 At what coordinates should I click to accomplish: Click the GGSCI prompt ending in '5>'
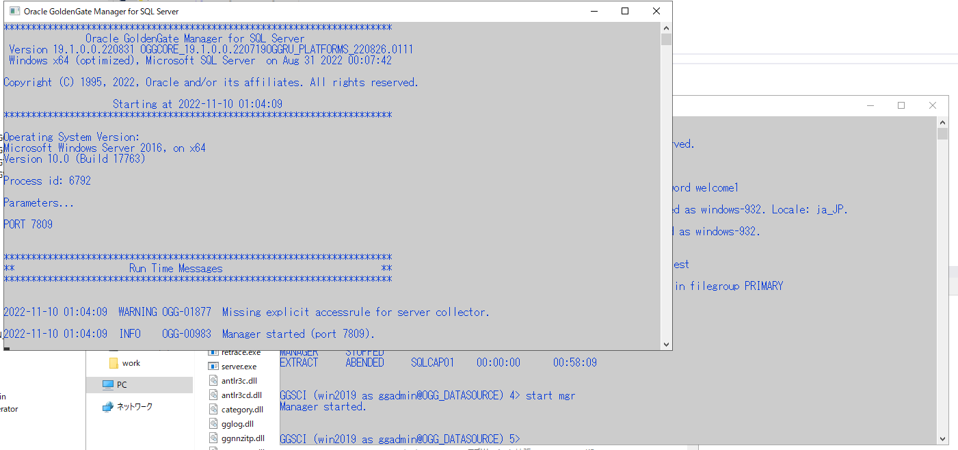click(400, 438)
